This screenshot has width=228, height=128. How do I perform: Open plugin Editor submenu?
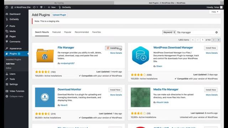point(9,68)
